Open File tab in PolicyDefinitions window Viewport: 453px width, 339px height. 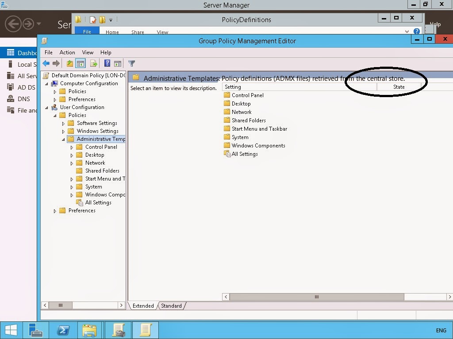[x=87, y=31]
